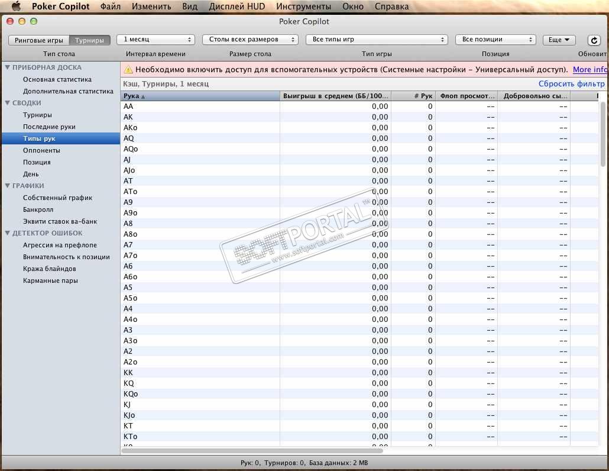This screenshot has width=609, height=471.
Task: Select the Ринговые игры segment
Action: (x=39, y=40)
